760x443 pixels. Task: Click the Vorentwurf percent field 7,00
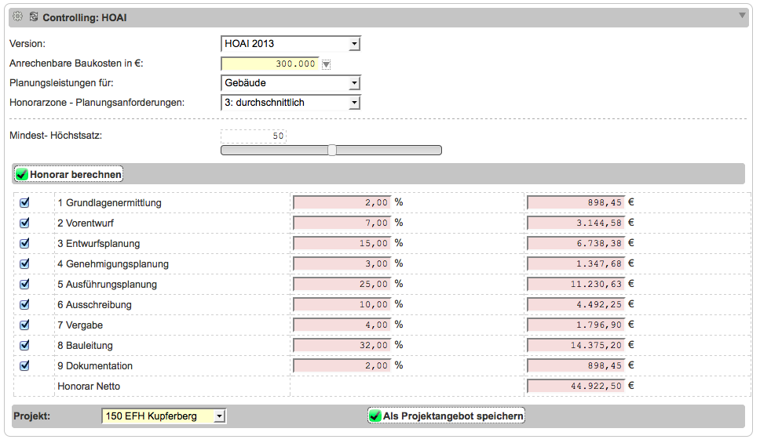pyautogui.click(x=342, y=223)
